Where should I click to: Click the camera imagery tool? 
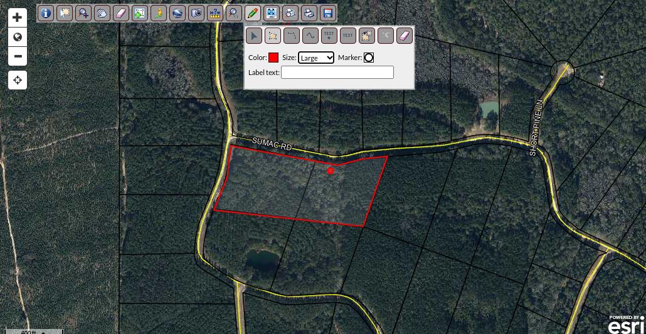click(x=196, y=13)
